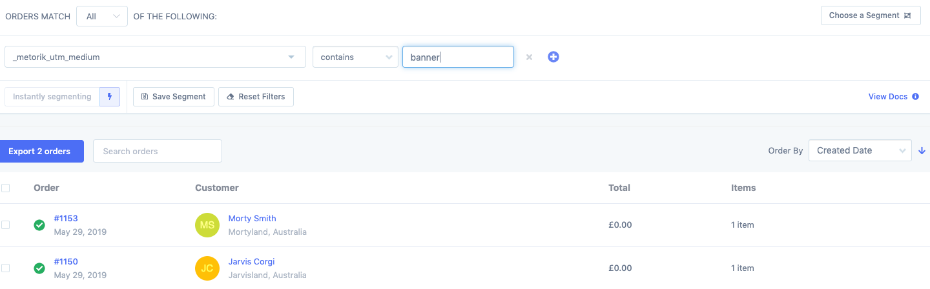Click the sort direction arrow icon
The height and width of the screenshot is (289, 930).
tap(922, 150)
